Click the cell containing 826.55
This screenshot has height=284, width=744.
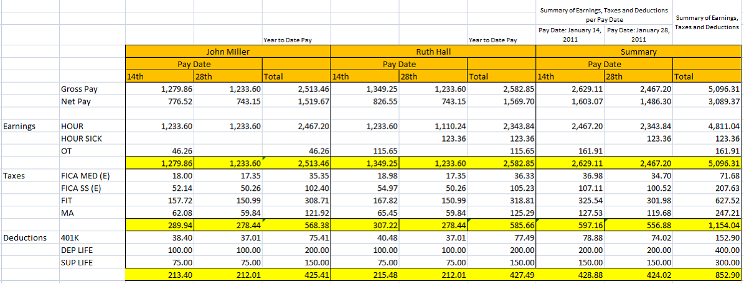(x=364, y=101)
